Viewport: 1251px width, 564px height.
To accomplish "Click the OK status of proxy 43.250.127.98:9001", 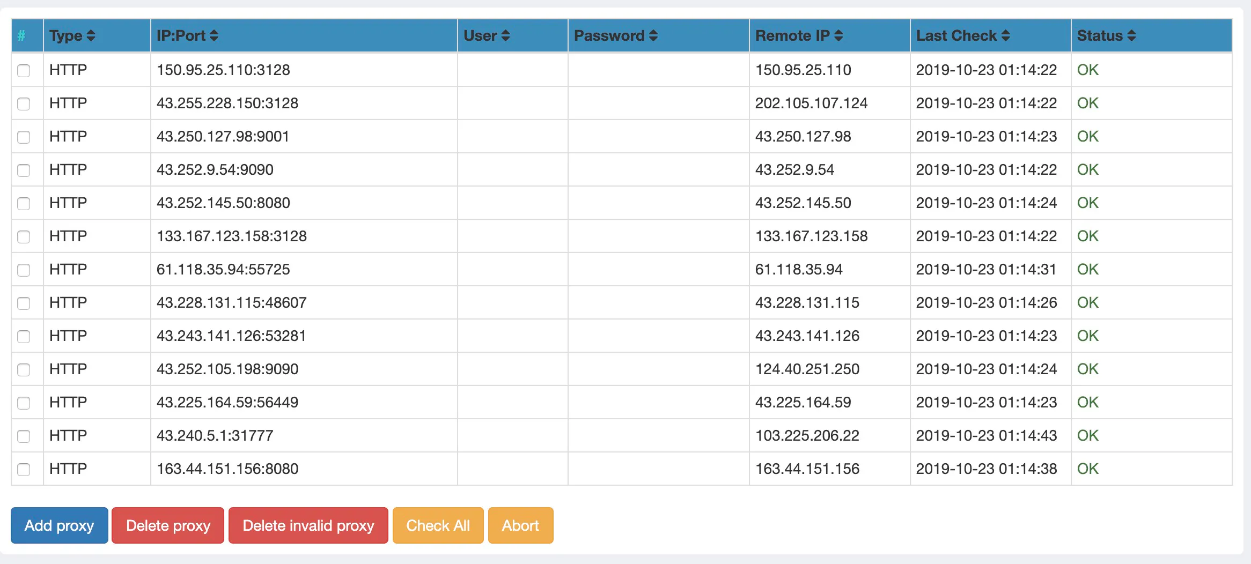I will point(1087,137).
